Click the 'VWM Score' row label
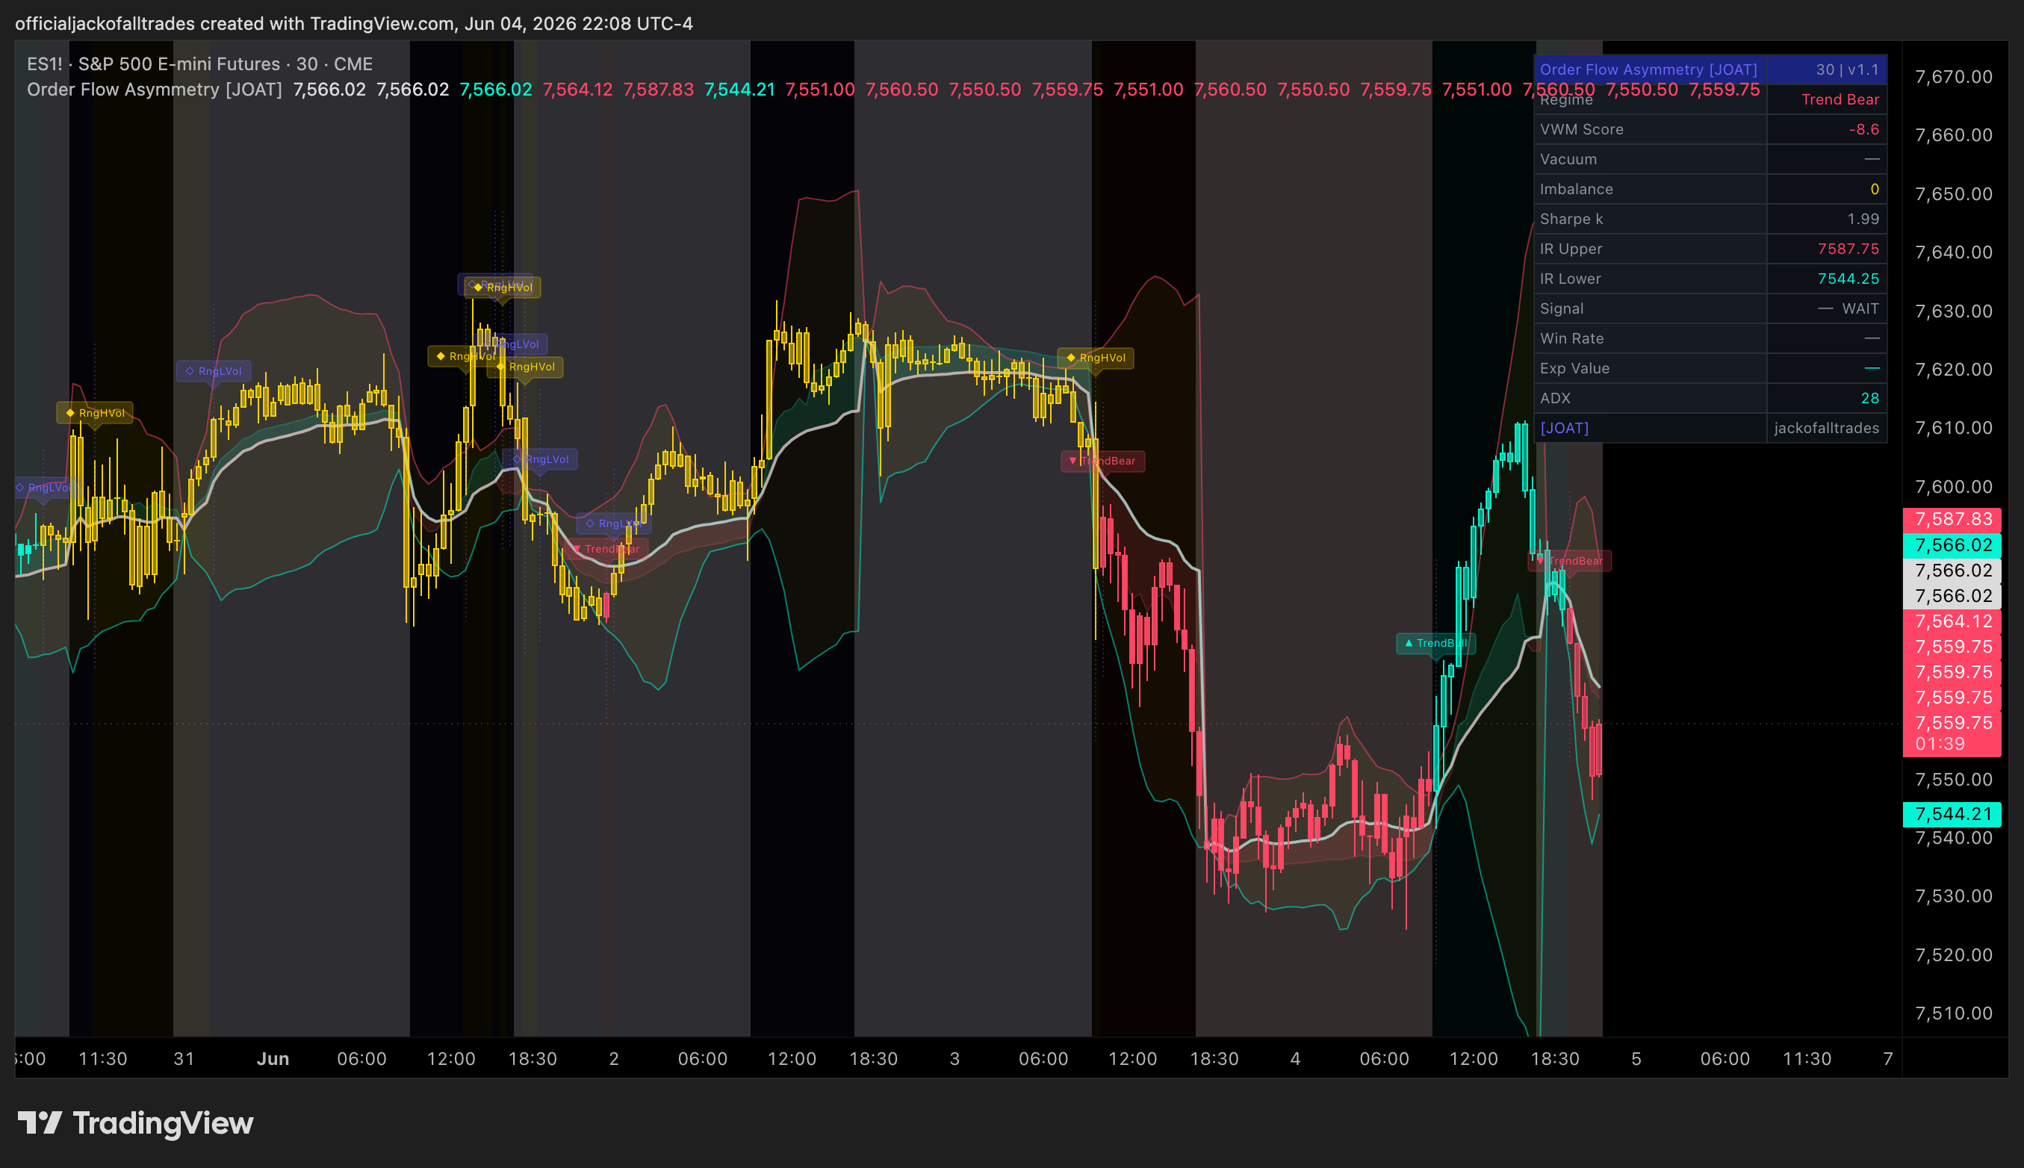Image resolution: width=2024 pixels, height=1168 pixels. (x=1581, y=129)
